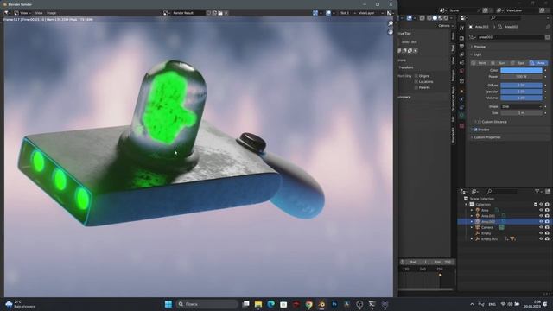
Task: Open the Object properties tab icon
Action: pos(461,92)
